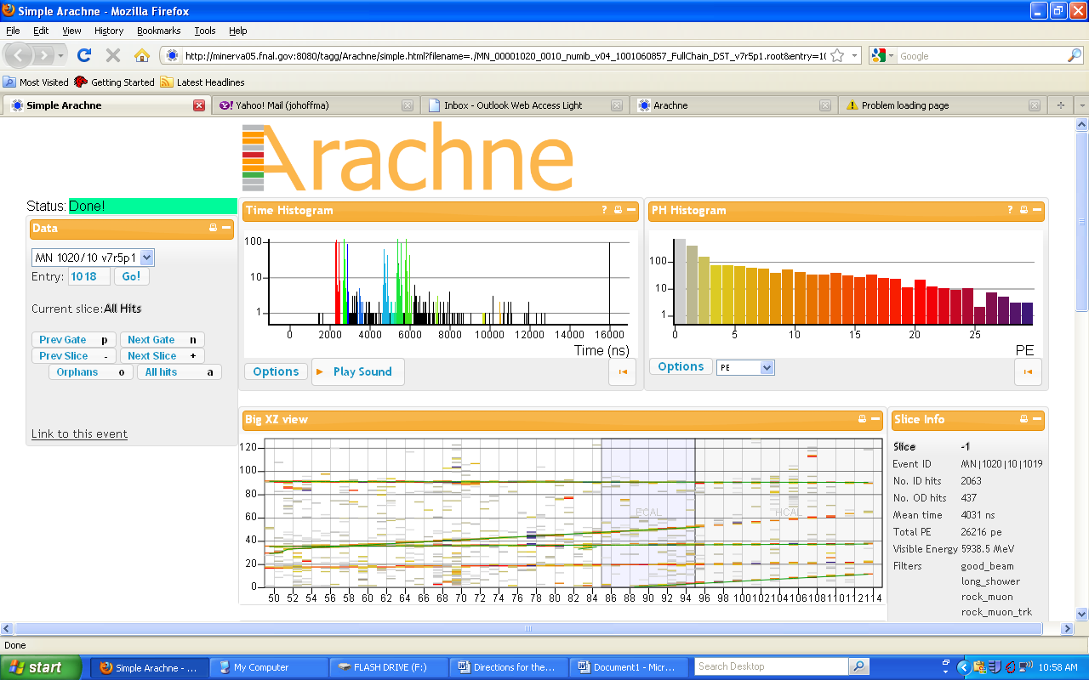The width and height of the screenshot is (1089, 680).
Task: Switch to the Yahoo! Mail tab
Action: pyautogui.click(x=313, y=105)
